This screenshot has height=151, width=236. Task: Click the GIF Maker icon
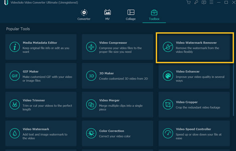pyautogui.click(x=15, y=76)
